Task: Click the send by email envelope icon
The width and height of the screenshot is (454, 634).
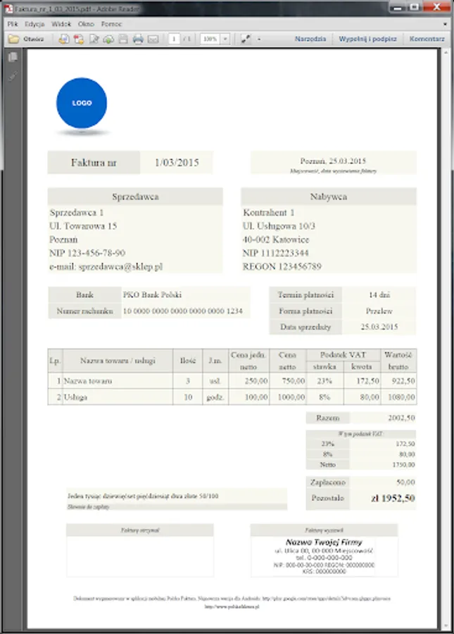Action: click(x=153, y=39)
